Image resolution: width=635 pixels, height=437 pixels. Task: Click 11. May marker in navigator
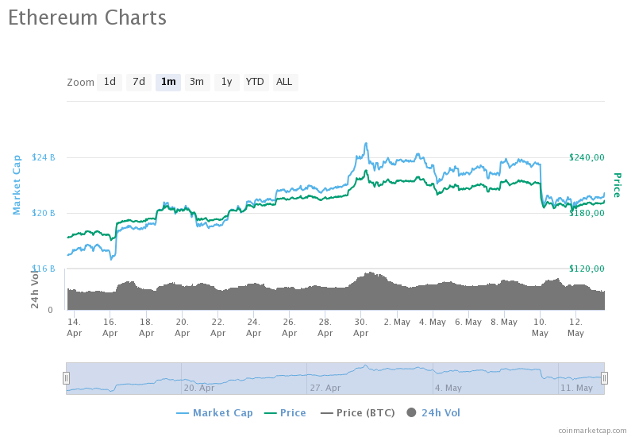[x=576, y=388]
